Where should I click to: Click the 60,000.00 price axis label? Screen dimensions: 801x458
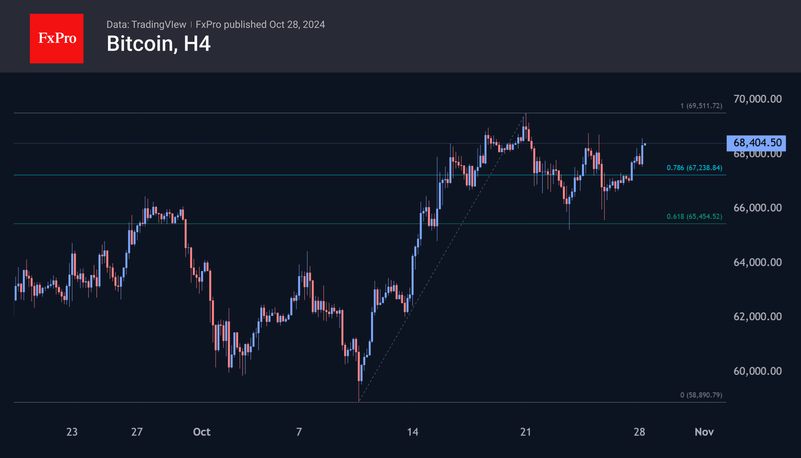pos(757,371)
